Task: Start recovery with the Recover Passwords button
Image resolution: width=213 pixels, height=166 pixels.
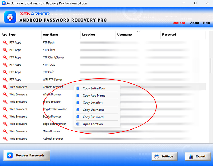Action: [27, 155]
